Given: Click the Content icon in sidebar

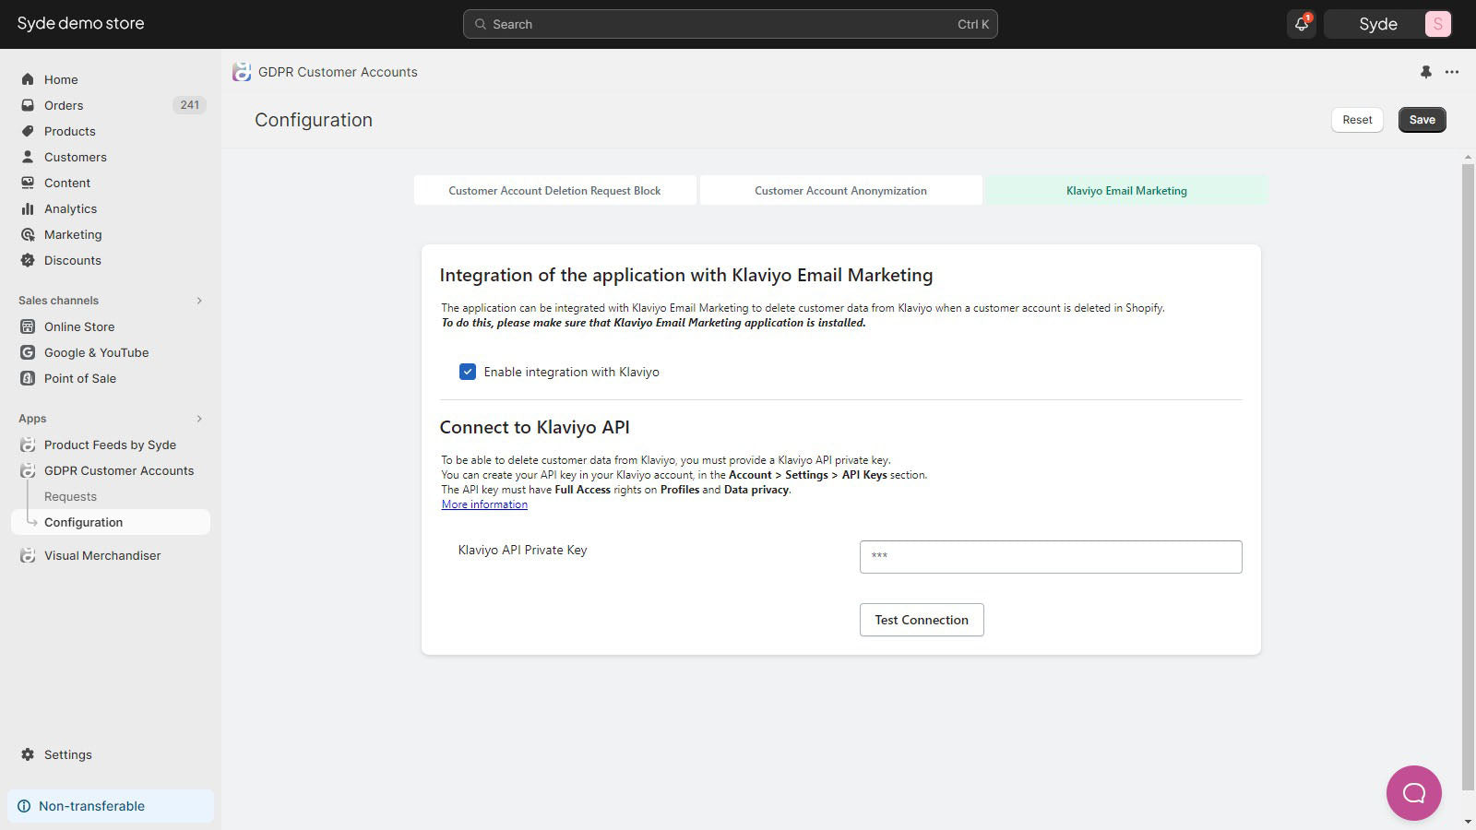Looking at the screenshot, I should coord(28,183).
